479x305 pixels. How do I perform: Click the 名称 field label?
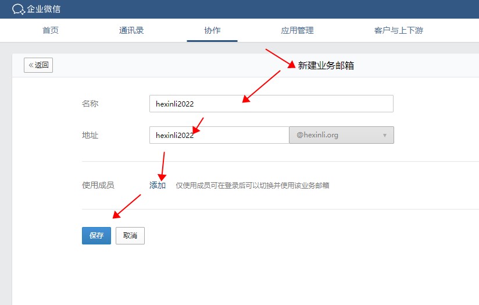[90, 104]
